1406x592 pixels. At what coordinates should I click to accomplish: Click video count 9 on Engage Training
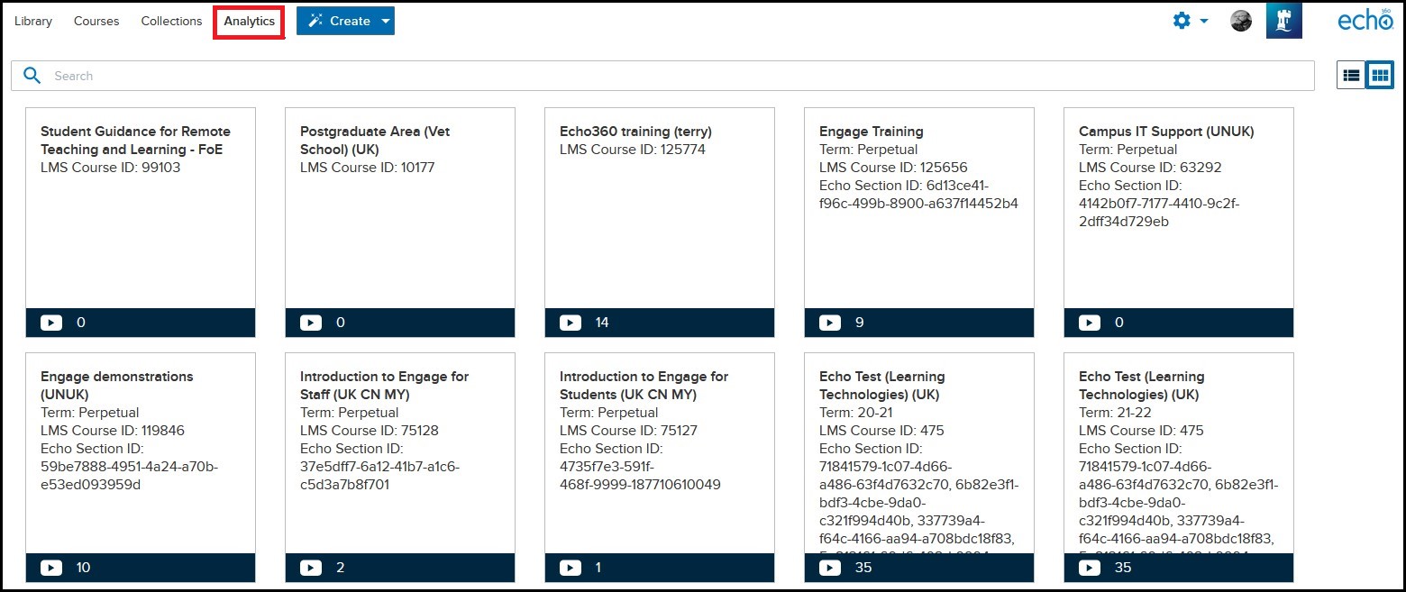(859, 323)
